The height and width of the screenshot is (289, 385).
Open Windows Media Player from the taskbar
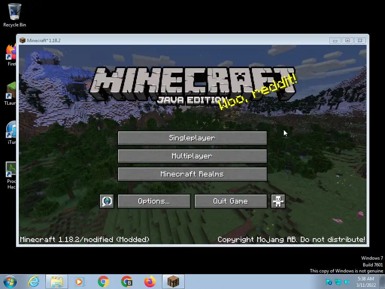click(80, 281)
